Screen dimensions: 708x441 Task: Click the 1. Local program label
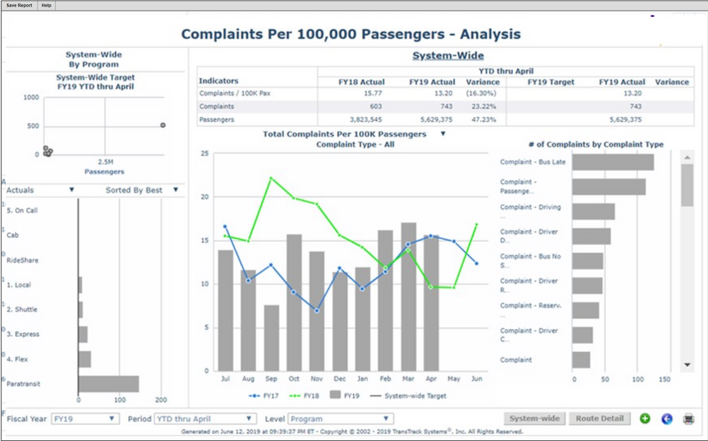coord(19,285)
